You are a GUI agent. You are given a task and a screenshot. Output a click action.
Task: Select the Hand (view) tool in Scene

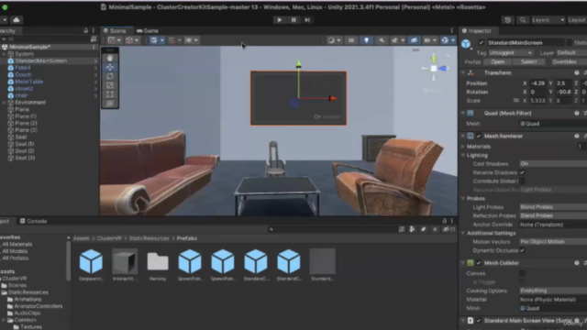click(110, 58)
